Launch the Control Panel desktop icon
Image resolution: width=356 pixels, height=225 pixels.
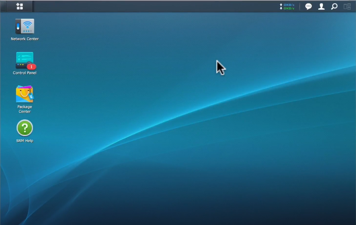click(25, 61)
